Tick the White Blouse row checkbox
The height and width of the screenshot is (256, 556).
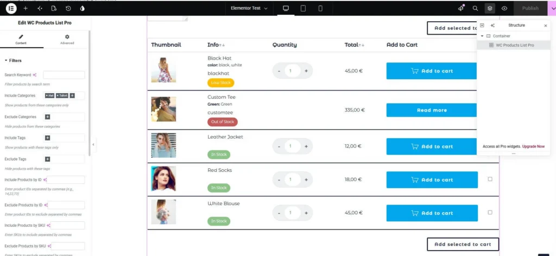(490, 213)
